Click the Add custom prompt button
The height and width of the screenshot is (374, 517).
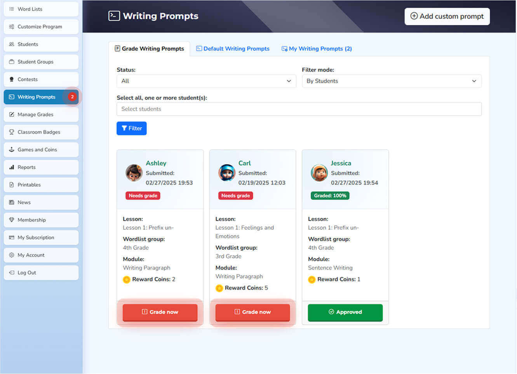(x=447, y=16)
